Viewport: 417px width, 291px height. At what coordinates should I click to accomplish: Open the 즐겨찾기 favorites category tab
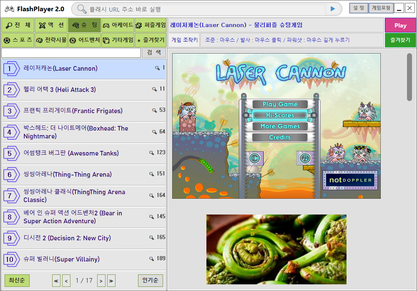[151, 40]
